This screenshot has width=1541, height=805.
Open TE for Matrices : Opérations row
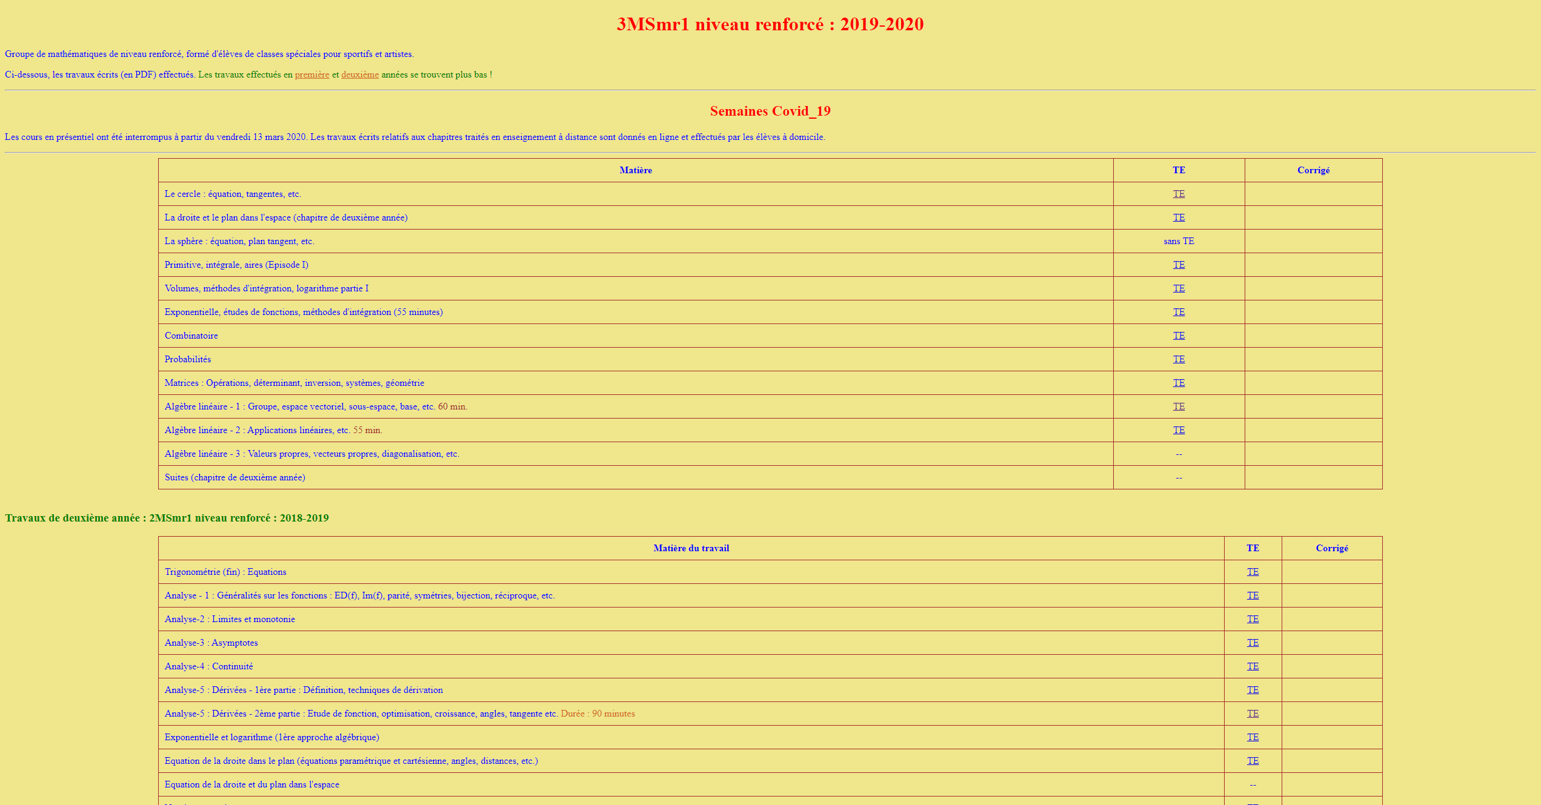point(1178,383)
